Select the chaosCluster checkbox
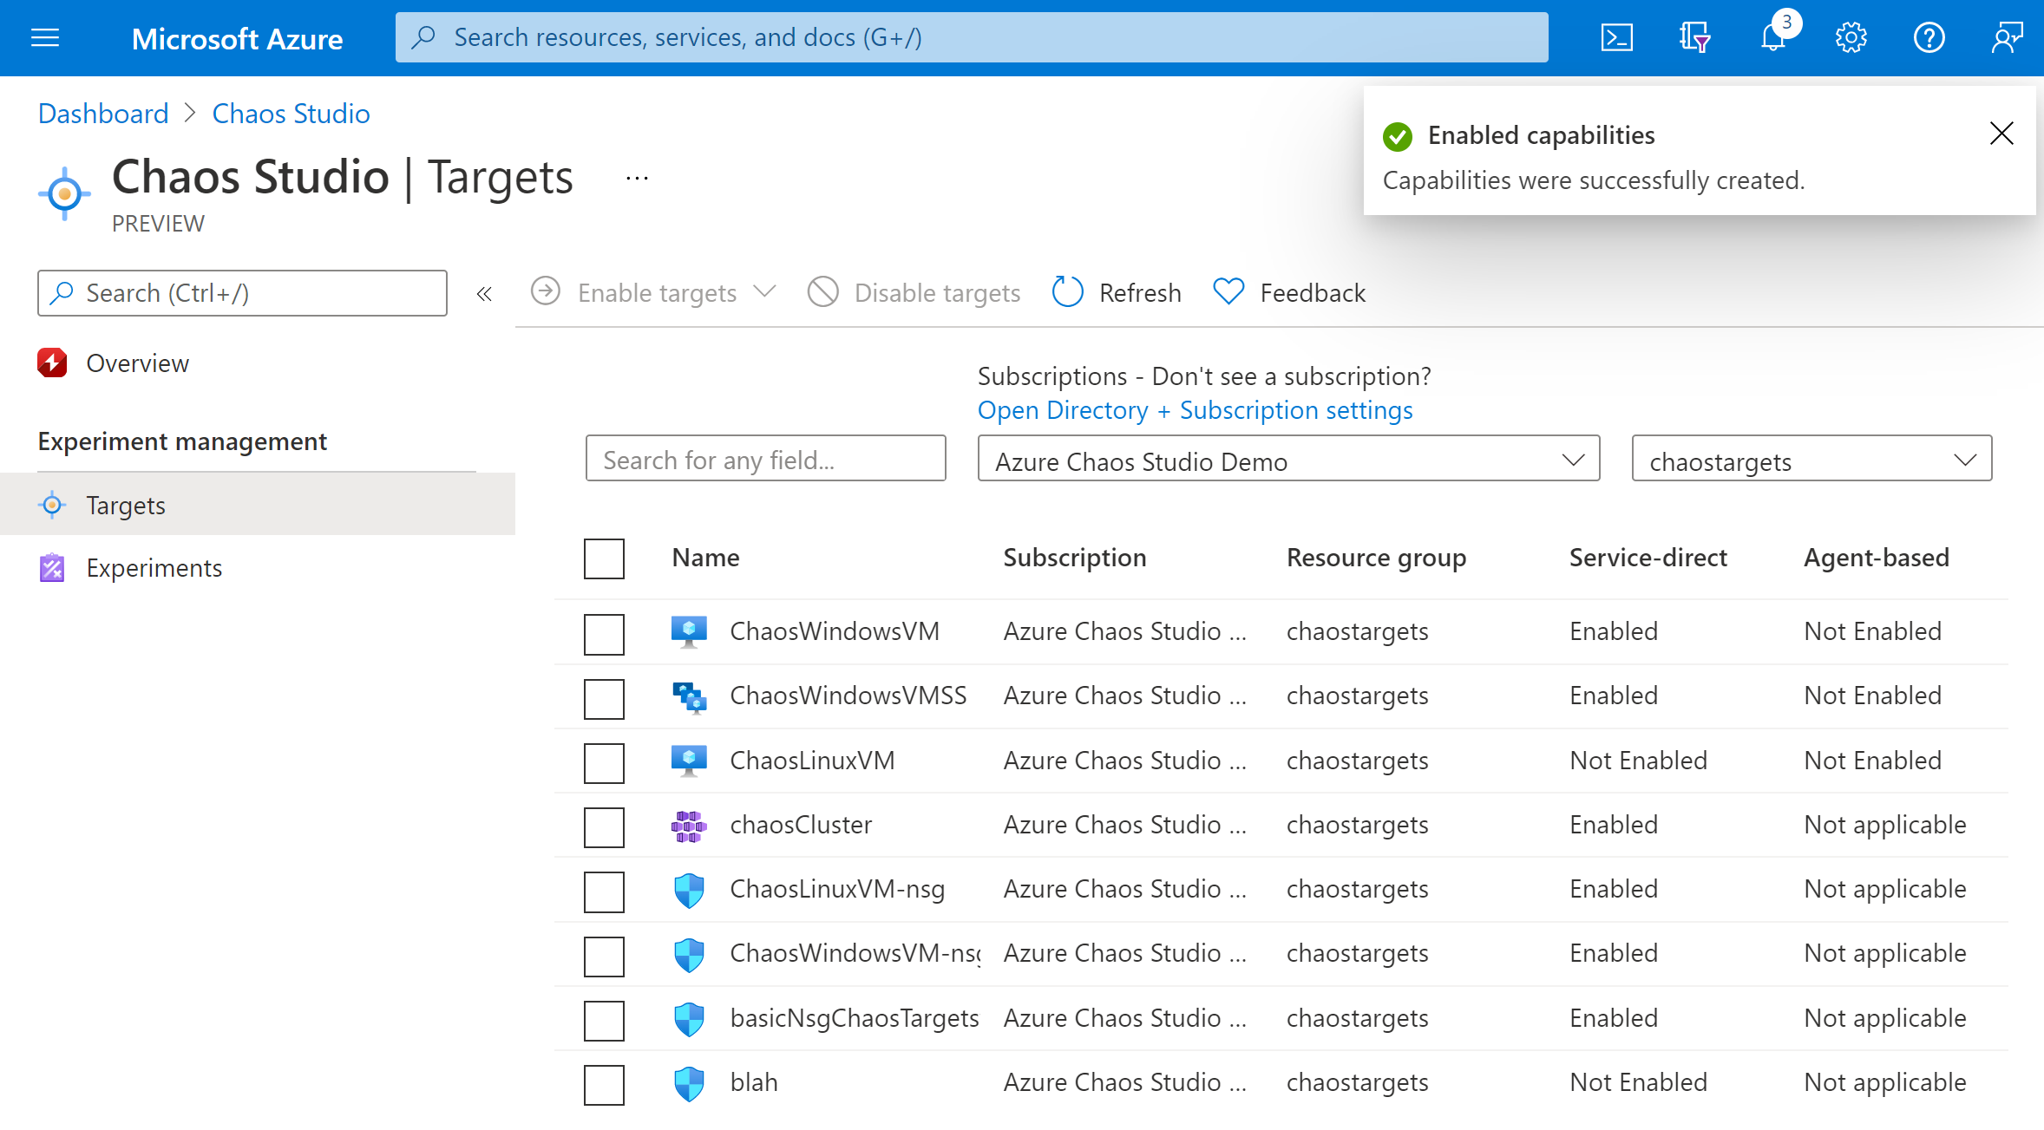Screen dimensions: 2044x1130 606,824
